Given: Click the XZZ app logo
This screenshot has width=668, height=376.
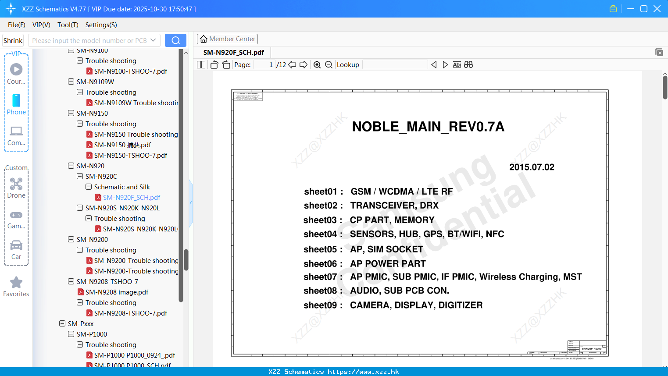Looking at the screenshot, I should [11, 9].
